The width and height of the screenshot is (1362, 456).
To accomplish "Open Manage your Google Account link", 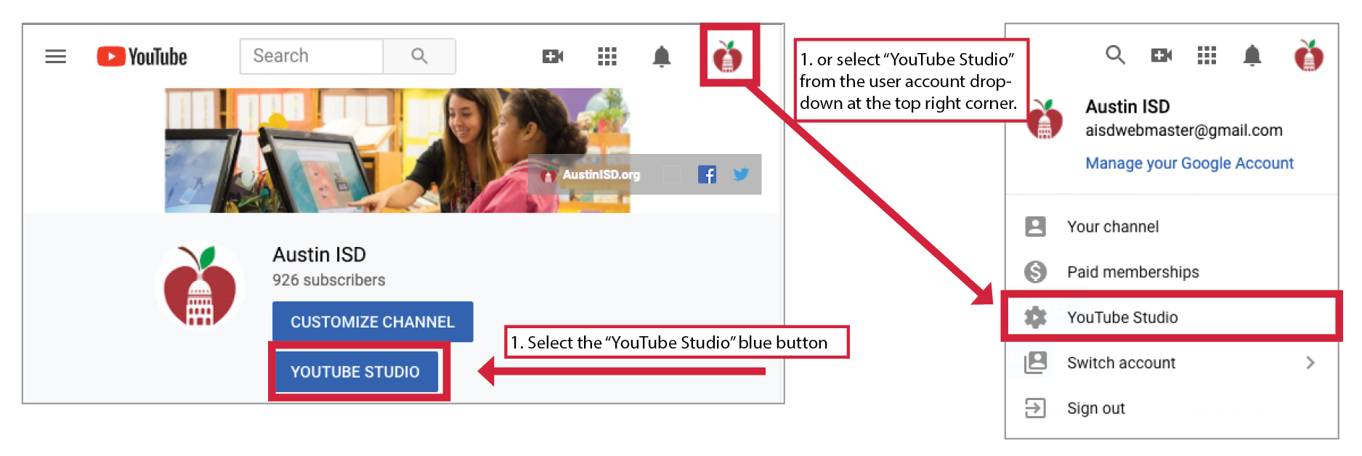I will [1189, 163].
